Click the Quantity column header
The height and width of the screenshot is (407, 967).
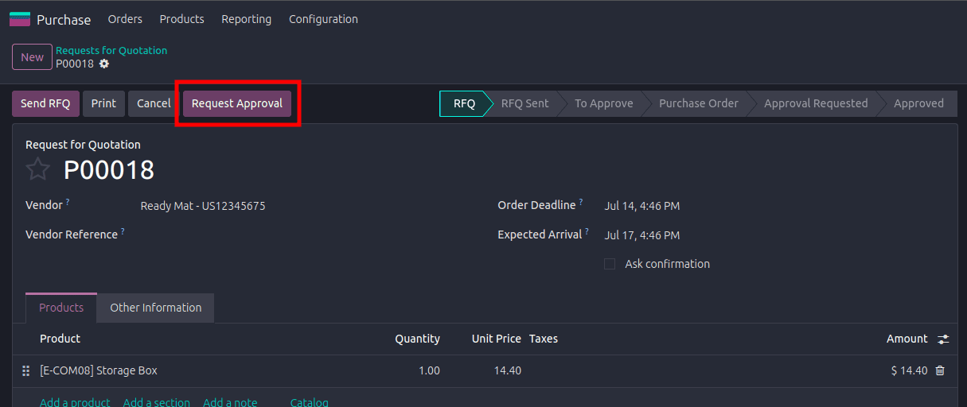[x=417, y=339]
